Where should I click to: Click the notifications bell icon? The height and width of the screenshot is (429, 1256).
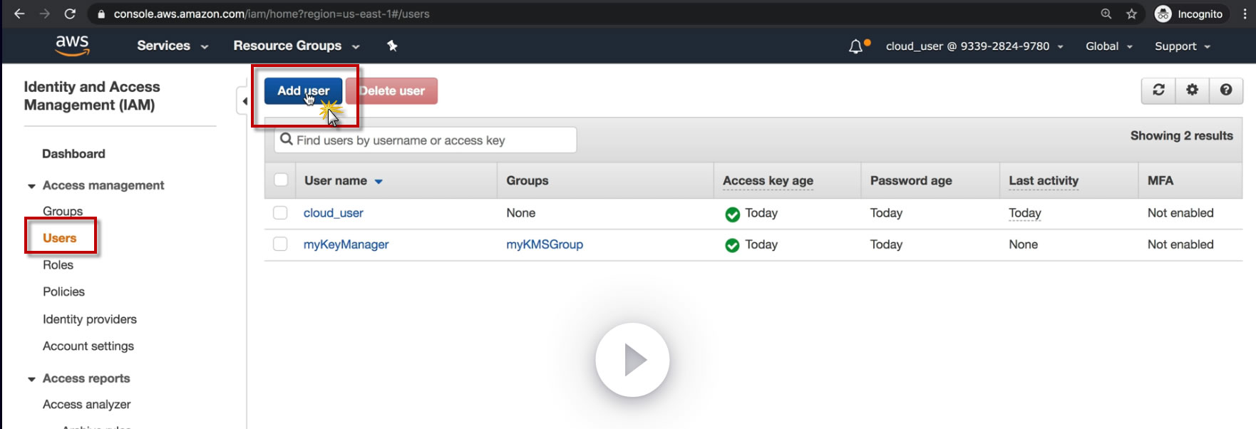855,47
